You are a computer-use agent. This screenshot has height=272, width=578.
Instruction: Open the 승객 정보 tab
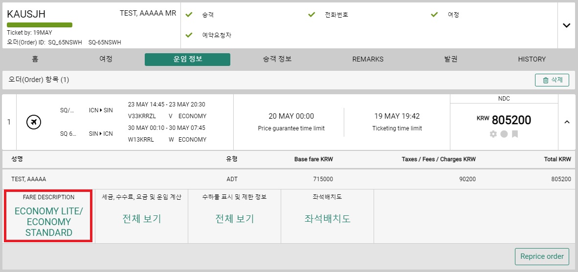275,59
